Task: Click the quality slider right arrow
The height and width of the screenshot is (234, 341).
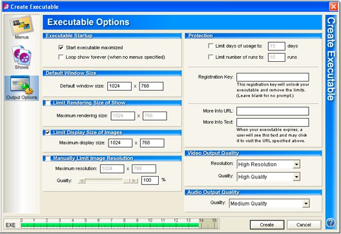Action: point(134,180)
